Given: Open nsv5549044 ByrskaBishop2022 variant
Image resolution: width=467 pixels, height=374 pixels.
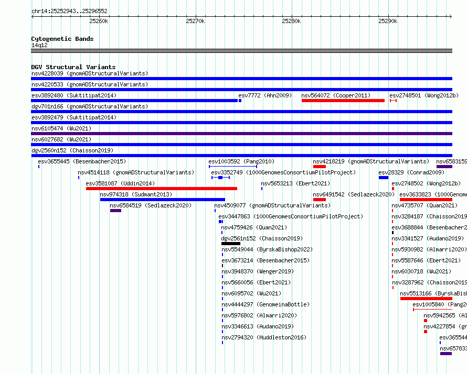Looking at the screenshot, I should [267, 249].
